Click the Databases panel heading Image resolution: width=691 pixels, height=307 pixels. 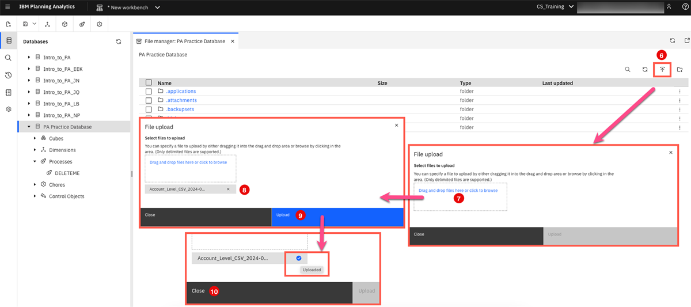click(x=36, y=41)
